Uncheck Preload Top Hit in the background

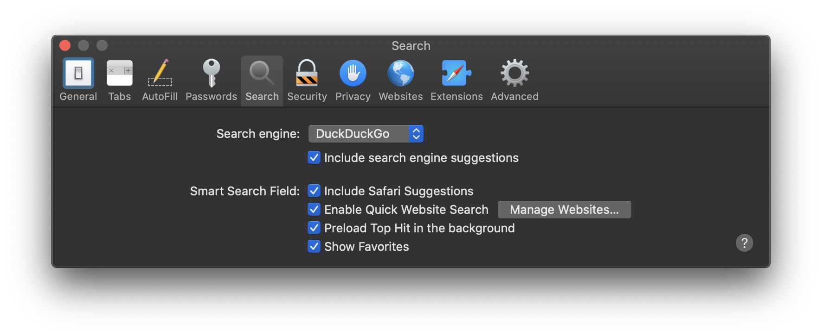(x=314, y=228)
